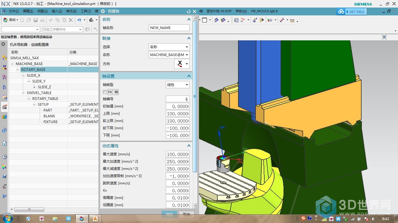This screenshot has height=223, width=398.
Task: Click the navigator horizontal scrollbar thumb
Action: pyautogui.click(x=29, y=209)
